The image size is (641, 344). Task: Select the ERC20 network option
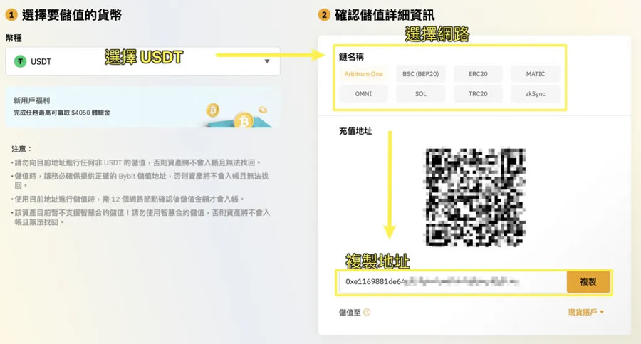478,74
